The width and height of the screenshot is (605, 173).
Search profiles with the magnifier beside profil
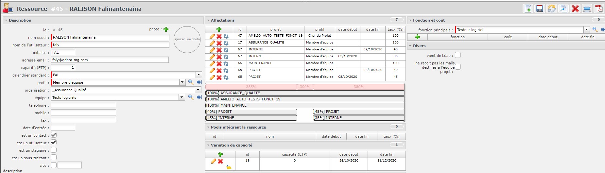pos(191,82)
